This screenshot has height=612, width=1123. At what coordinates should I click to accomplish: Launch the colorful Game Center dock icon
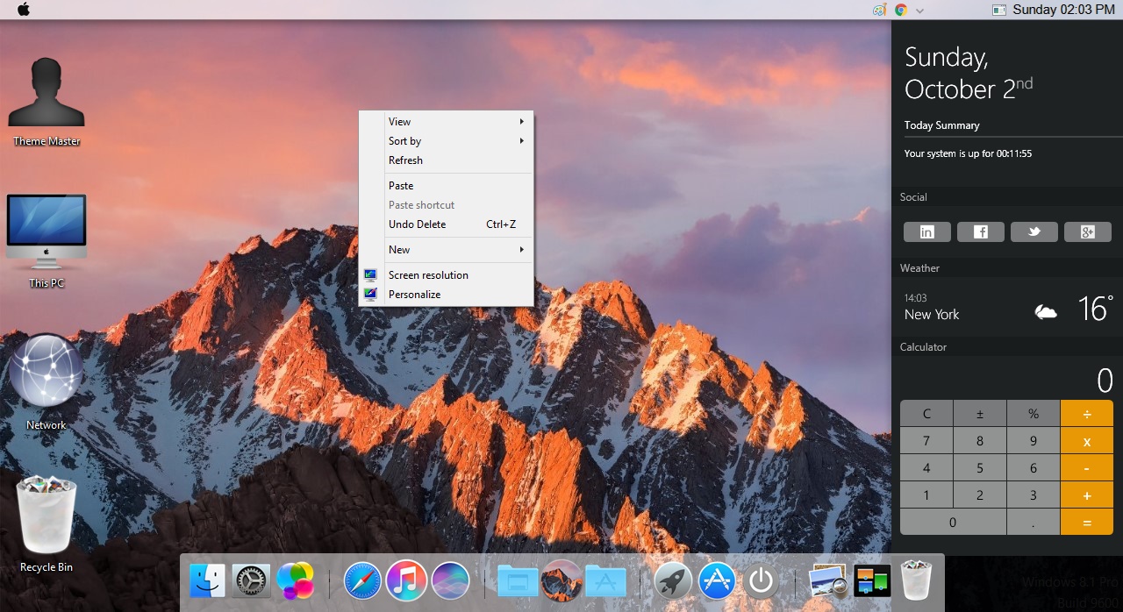click(295, 580)
